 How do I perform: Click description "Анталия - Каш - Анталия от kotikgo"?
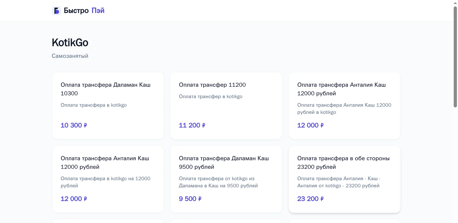339,182
